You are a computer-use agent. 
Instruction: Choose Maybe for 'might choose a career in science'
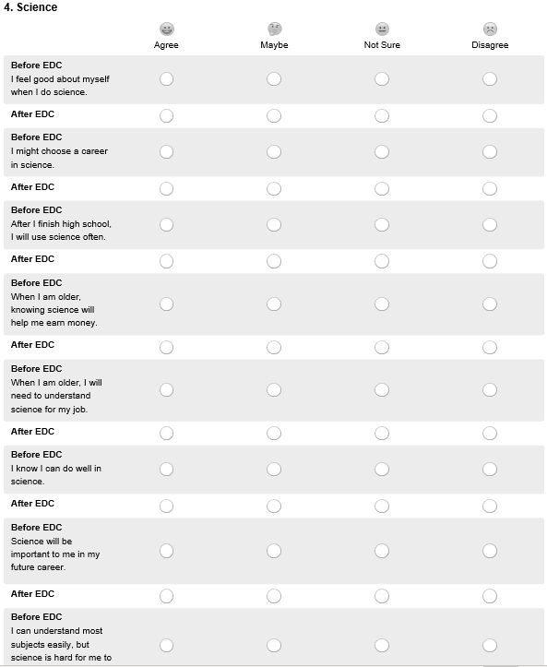point(274,152)
